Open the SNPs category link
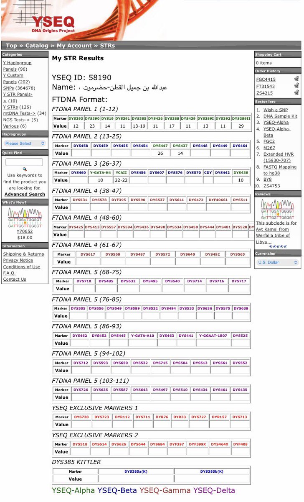 [x=9, y=88]
